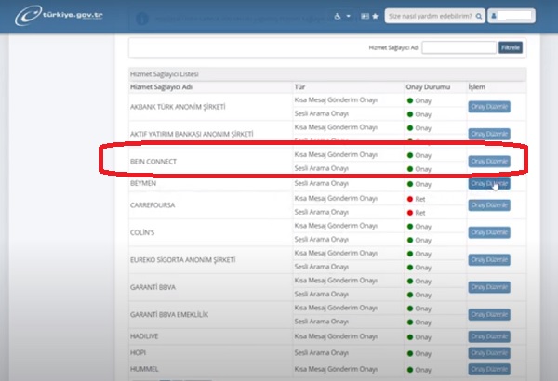This screenshot has width=558, height=381.
Task: Click CARREFOURSA's Kısa Mesaj 'Ret' status
Action: (416, 199)
